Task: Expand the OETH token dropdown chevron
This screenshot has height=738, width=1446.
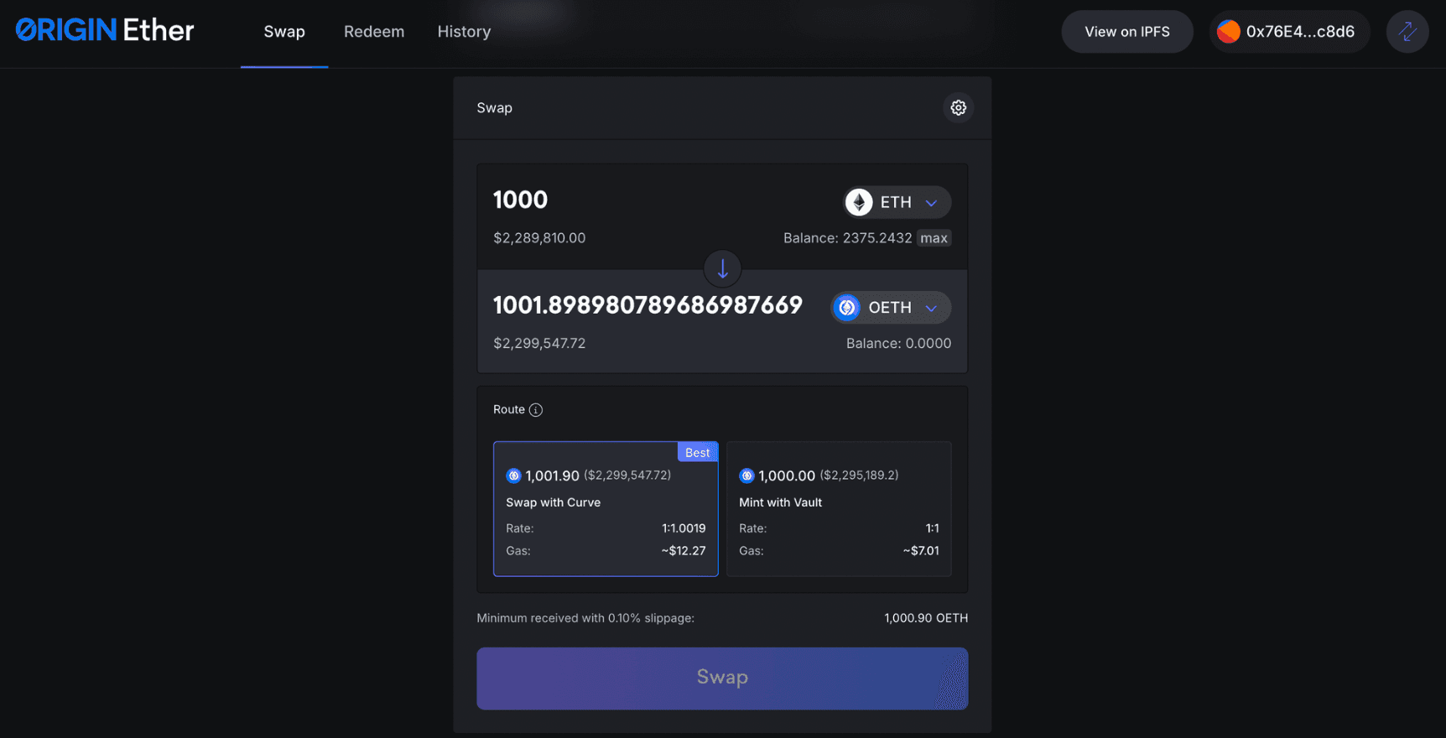Action: [x=931, y=309]
